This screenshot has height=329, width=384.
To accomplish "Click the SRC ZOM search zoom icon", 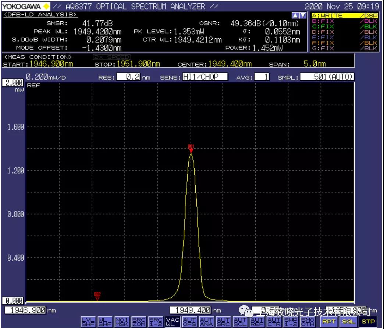I will 138,322.
